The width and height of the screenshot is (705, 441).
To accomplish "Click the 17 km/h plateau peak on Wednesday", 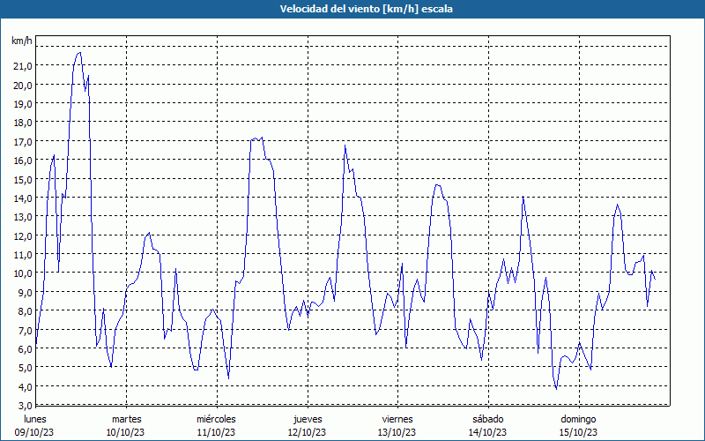I will tap(256, 138).
